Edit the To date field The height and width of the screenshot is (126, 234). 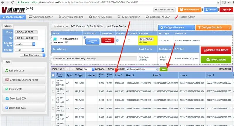(26, 38)
